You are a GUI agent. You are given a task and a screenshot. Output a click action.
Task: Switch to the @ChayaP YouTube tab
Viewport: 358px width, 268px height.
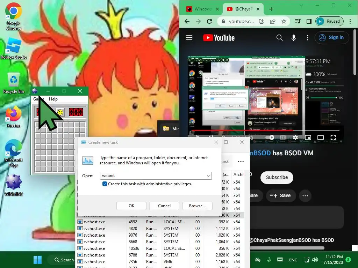click(243, 9)
